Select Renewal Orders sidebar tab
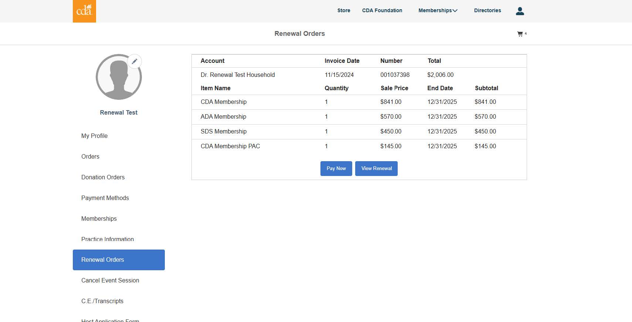Viewport: 632px width, 322px height. (119, 260)
